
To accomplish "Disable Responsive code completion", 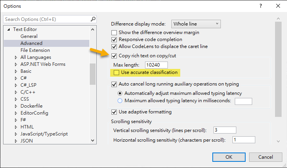I will (x=114, y=39).
